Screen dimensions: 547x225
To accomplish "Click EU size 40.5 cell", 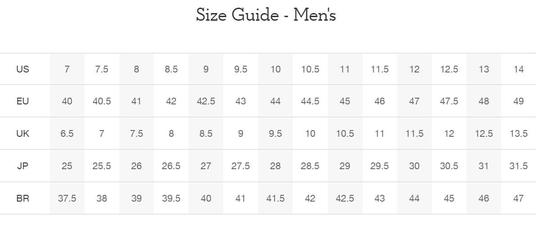I will (x=102, y=101).
